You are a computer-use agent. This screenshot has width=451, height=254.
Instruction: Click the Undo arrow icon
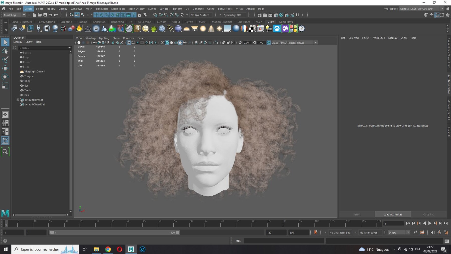pos(51,15)
